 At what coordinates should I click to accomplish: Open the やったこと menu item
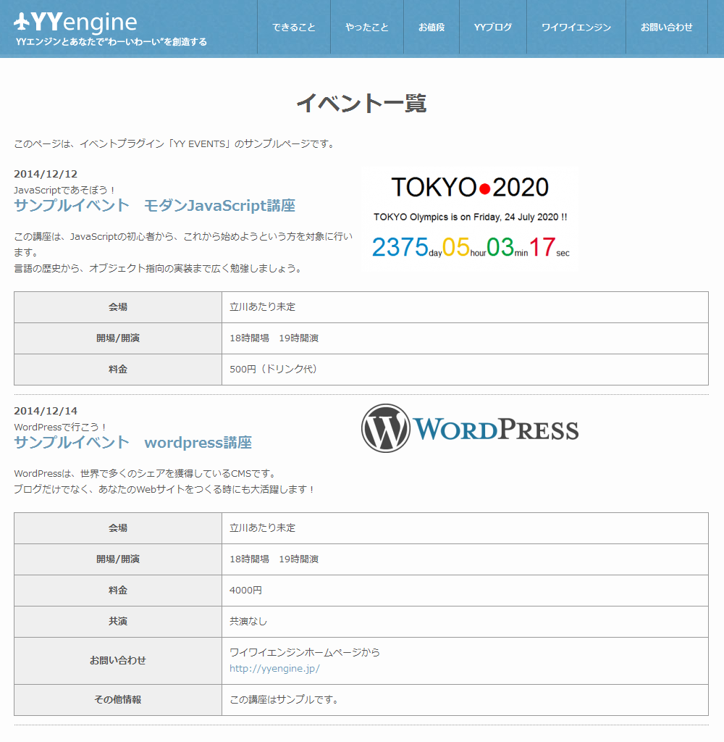pyautogui.click(x=367, y=28)
